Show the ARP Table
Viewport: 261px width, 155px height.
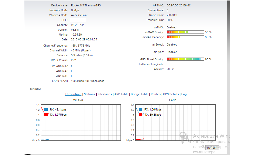click(121, 94)
